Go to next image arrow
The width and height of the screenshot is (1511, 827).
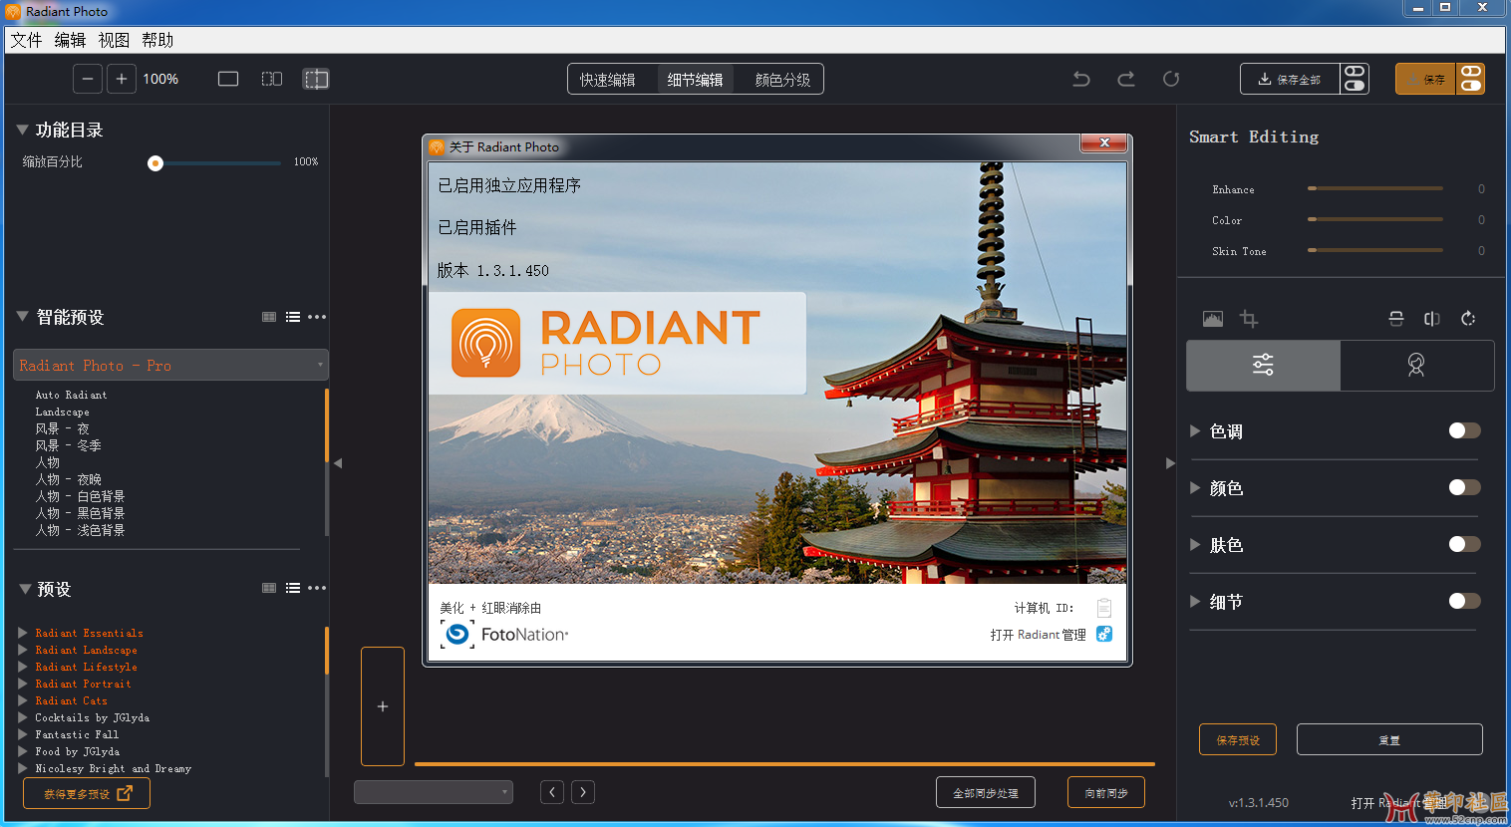pos(583,792)
